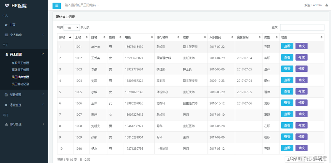Sort table by 工号 column
This screenshot has width=331, height=163.
point(87,37)
